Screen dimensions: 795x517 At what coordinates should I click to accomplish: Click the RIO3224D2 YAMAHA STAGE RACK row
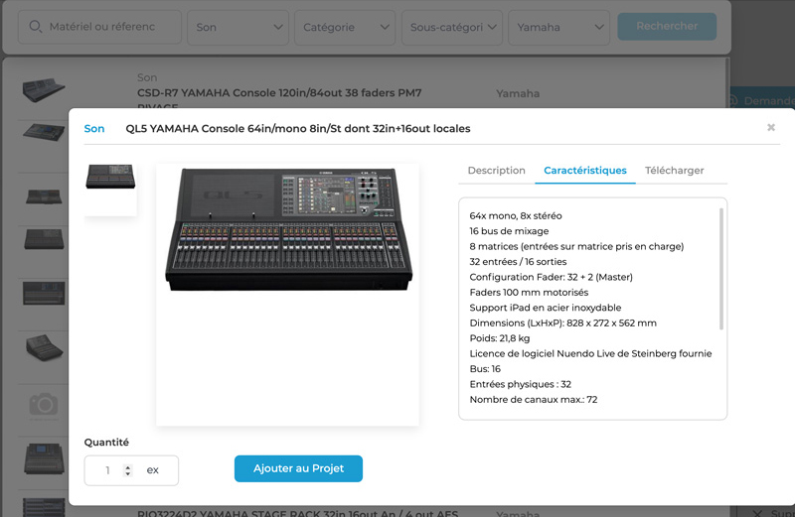[297, 513]
